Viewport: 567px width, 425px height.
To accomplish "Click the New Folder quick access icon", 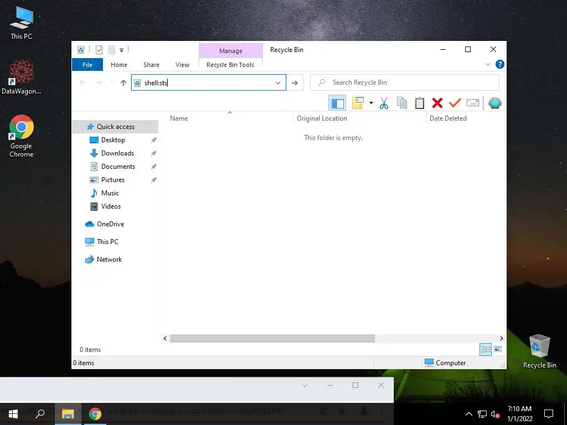I will [x=111, y=50].
